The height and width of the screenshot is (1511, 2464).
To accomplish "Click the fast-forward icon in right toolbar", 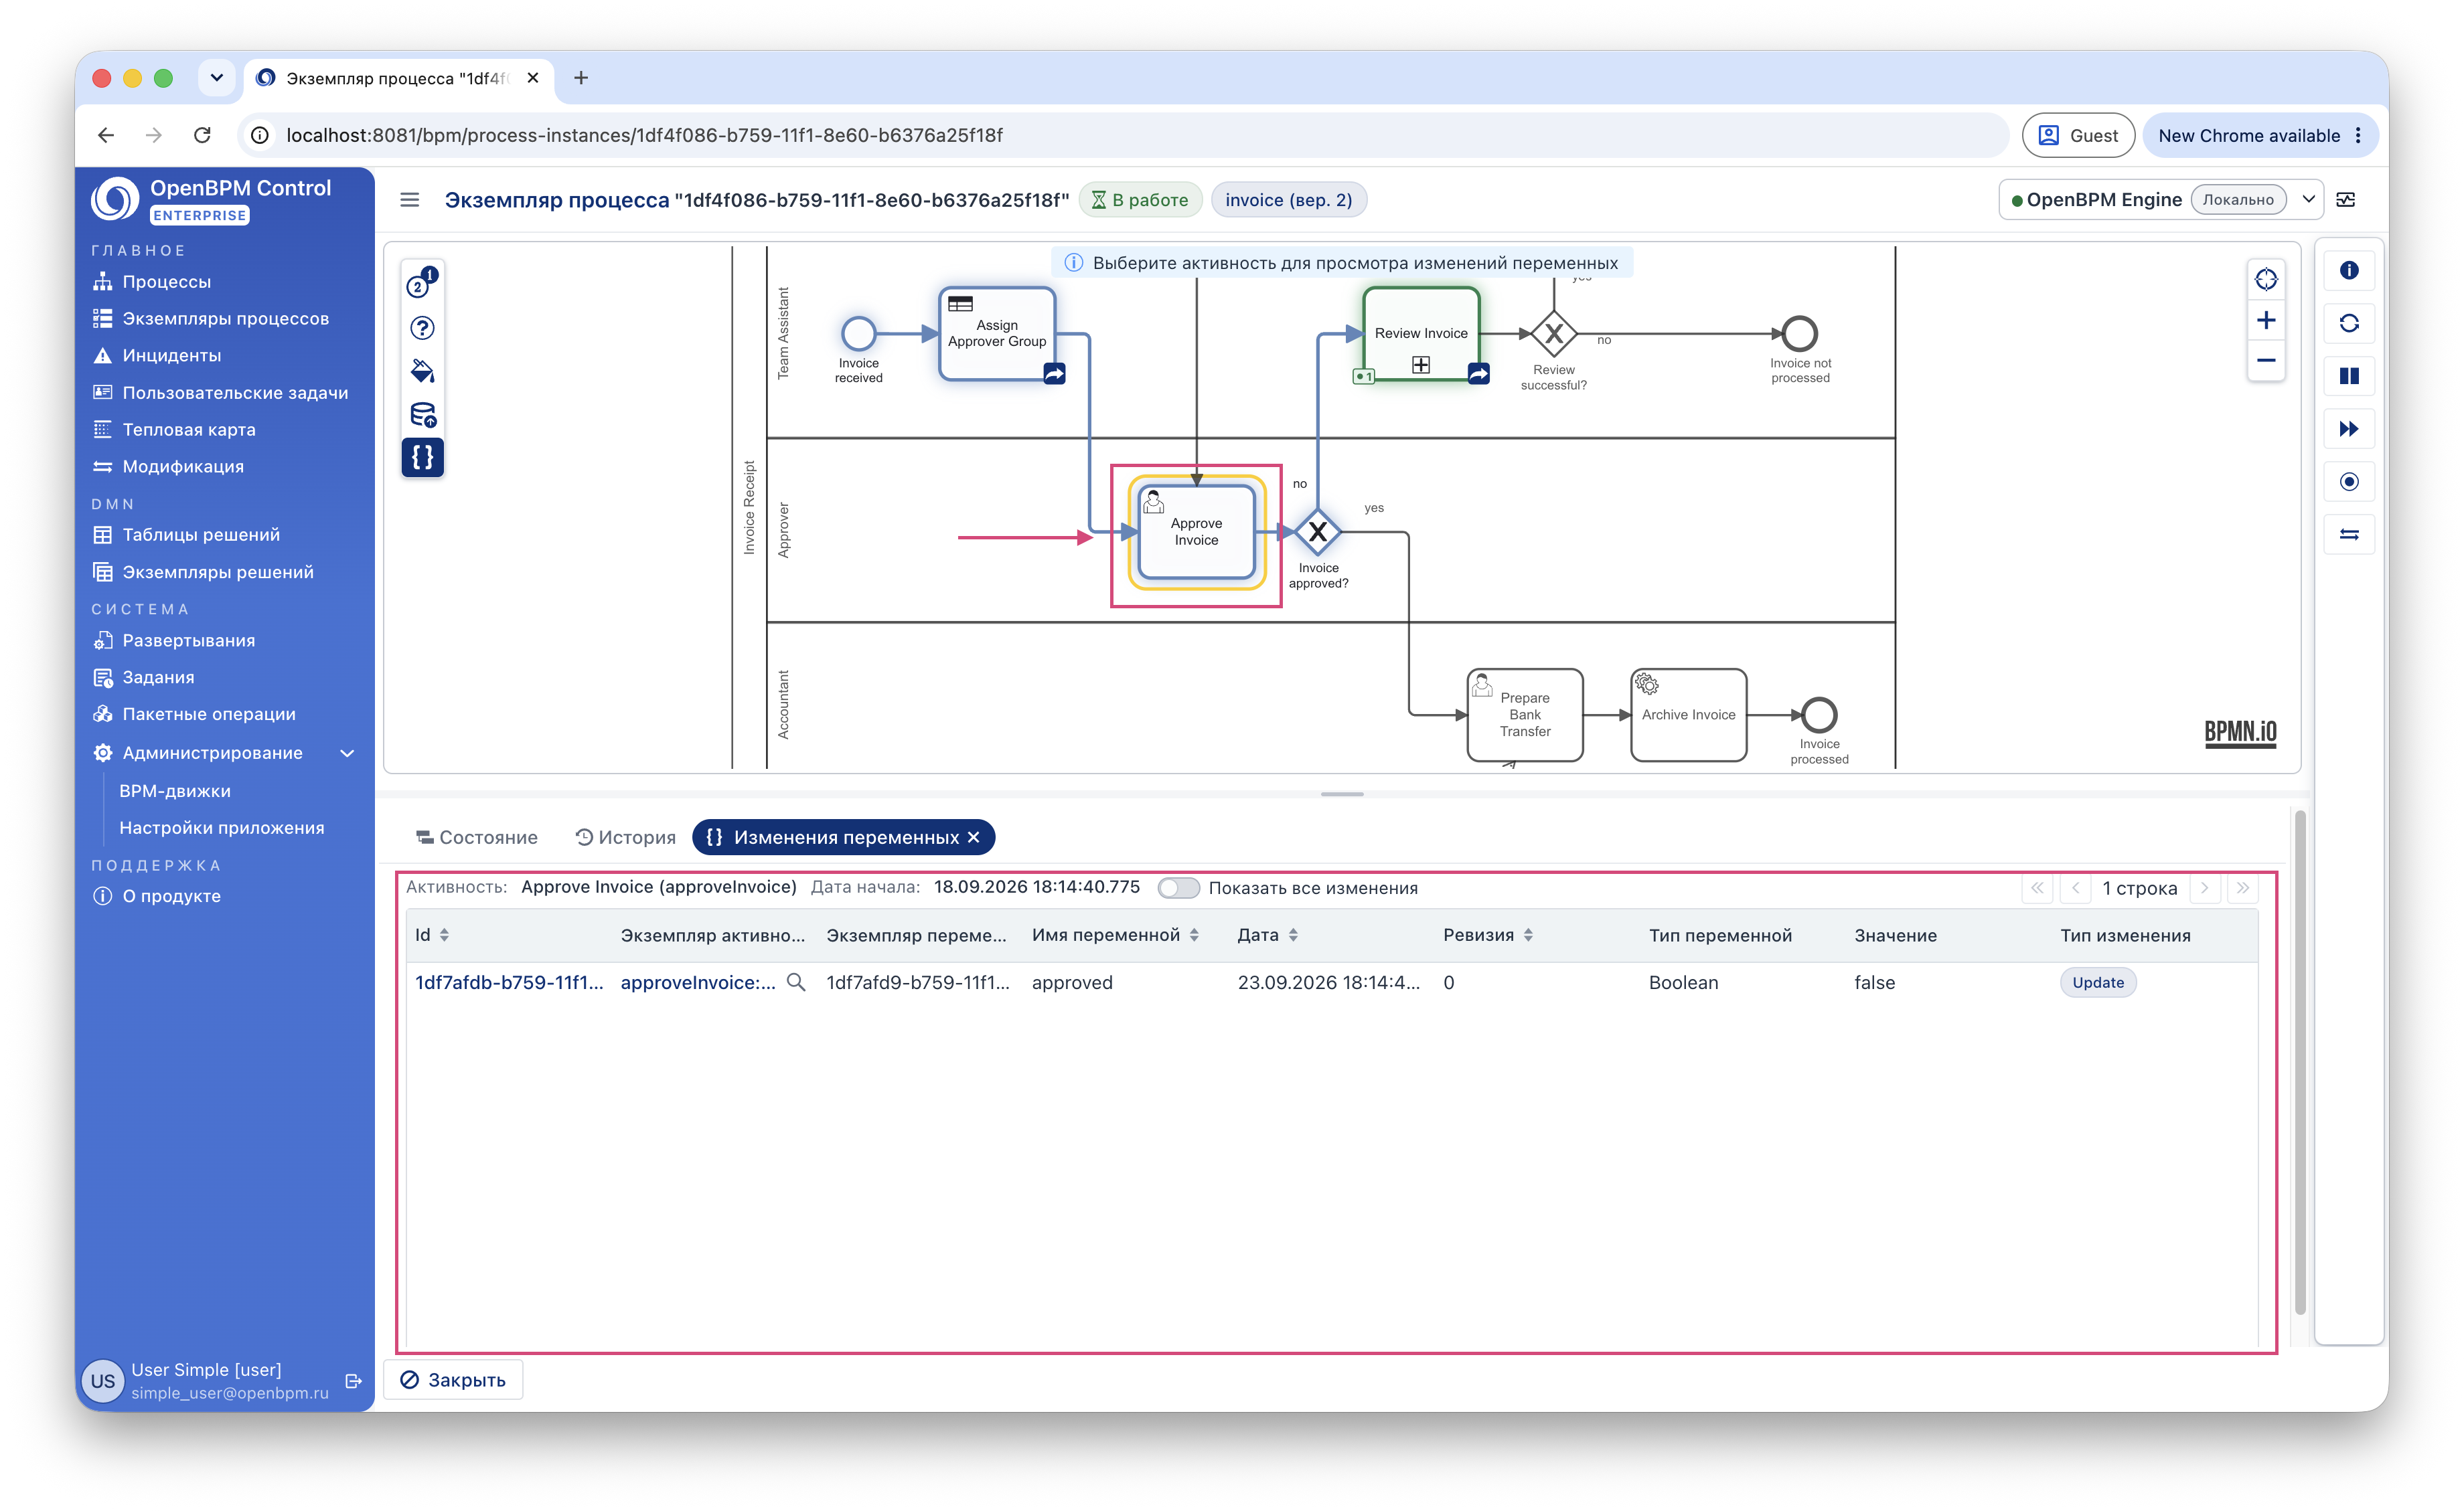I will tap(2349, 429).
